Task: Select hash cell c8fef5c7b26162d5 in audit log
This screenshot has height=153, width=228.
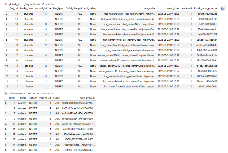Action: click(208, 14)
